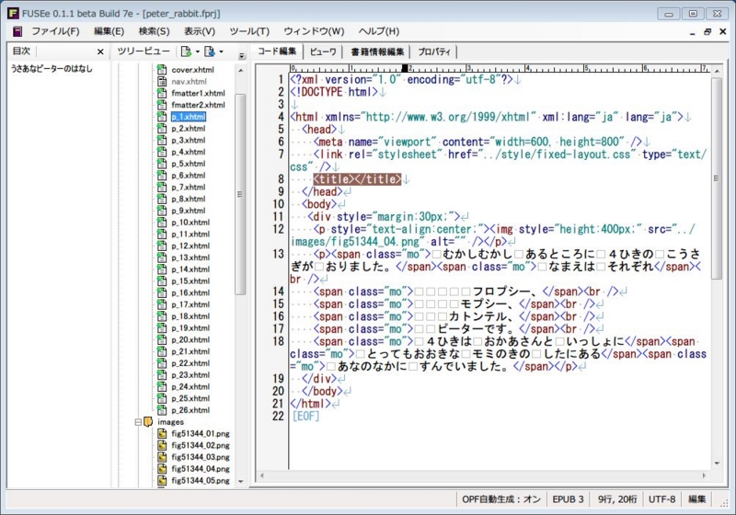Switch to the プロパティ tab

tap(434, 51)
